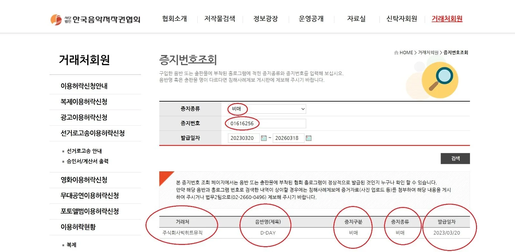Click result cell D-DAY
The width and height of the screenshot is (515, 252).
(x=268, y=233)
